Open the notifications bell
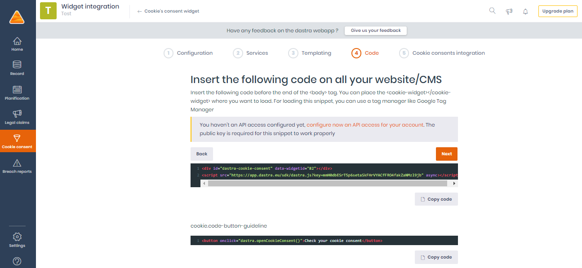 click(x=525, y=11)
